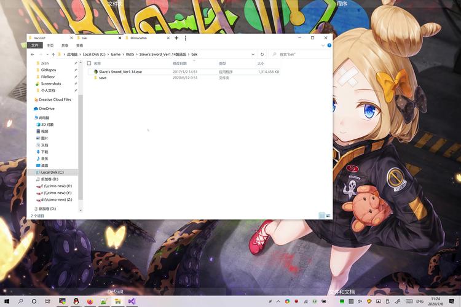The width and height of the screenshot is (461, 307).
Task: Open Firefox from the taskbar
Action: point(90,301)
